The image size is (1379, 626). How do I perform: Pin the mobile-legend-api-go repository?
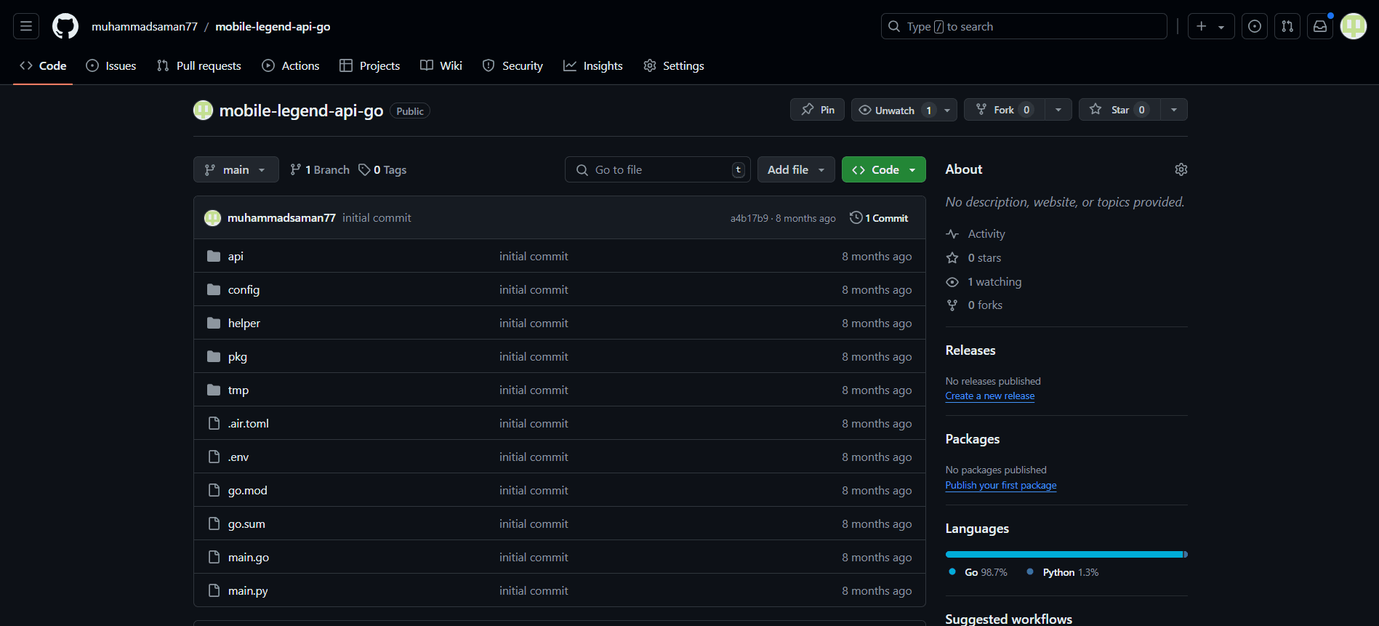click(x=817, y=110)
